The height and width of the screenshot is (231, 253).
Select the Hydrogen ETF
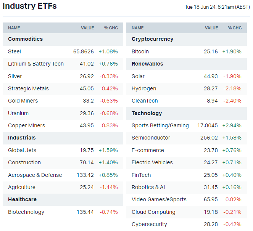tap(144, 88)
